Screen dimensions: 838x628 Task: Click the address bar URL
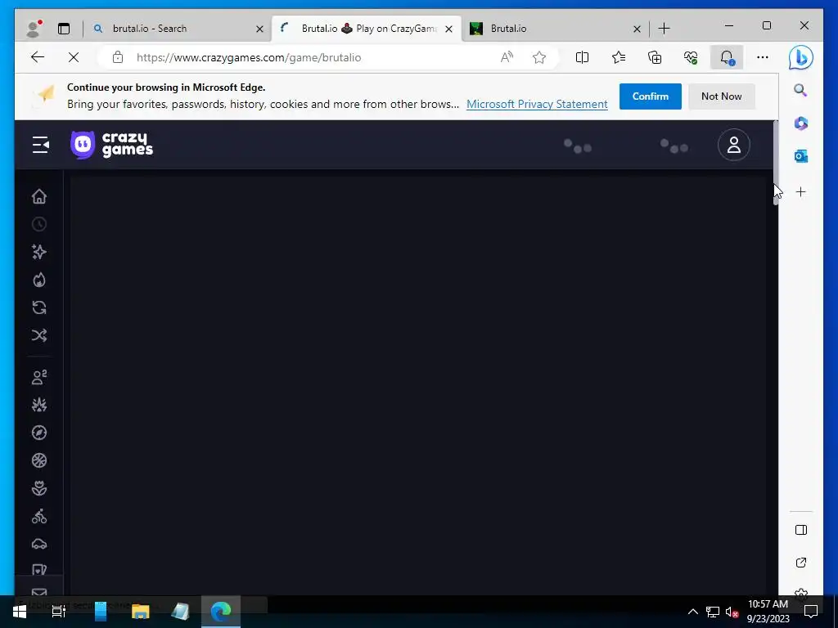coord(249,57)
